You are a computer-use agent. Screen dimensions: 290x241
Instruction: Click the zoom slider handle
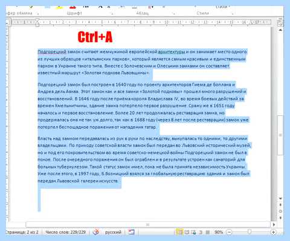[x=250, y=232]
